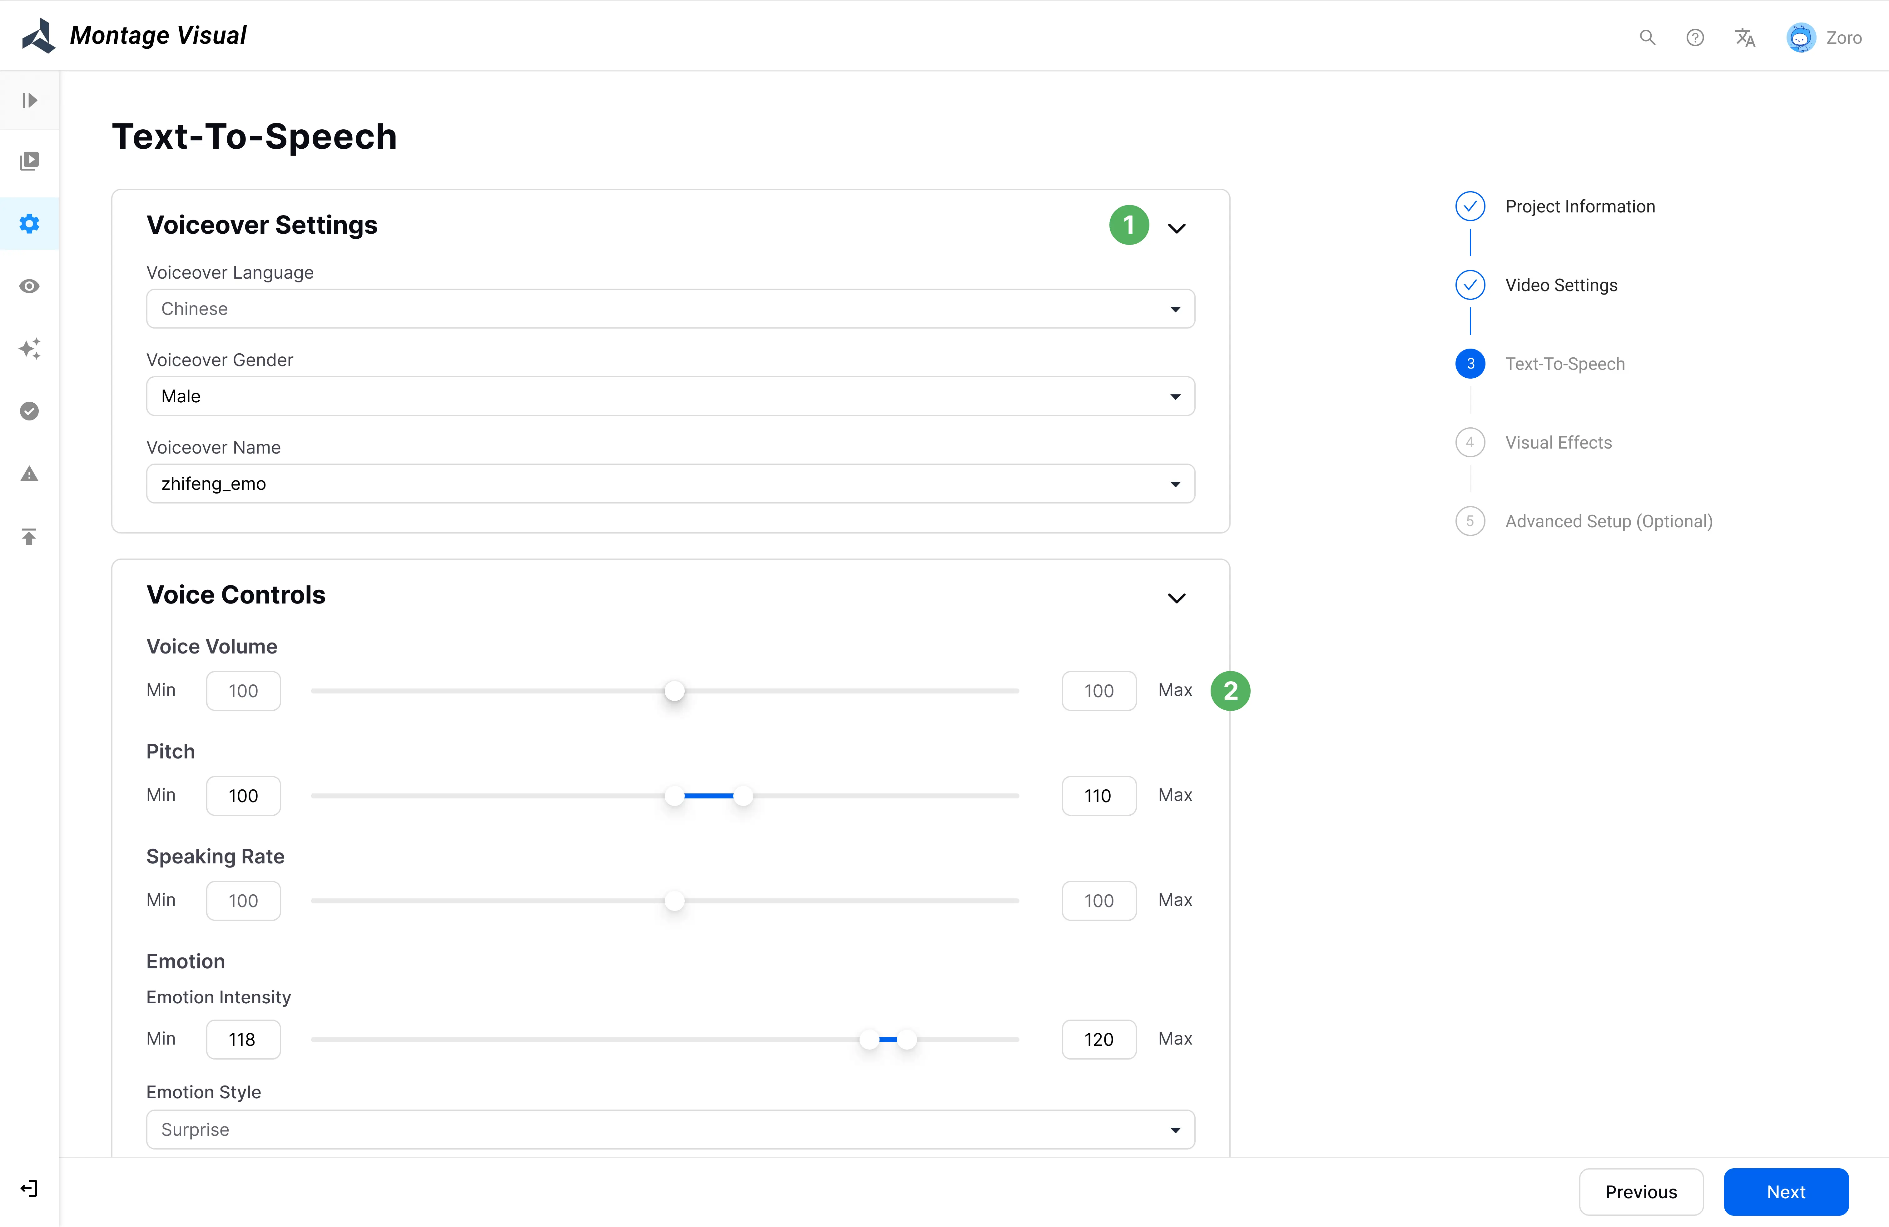1889x1227 pixels.
Task: Open the Voiceover Name dropdown
Action: pos(670,483)
